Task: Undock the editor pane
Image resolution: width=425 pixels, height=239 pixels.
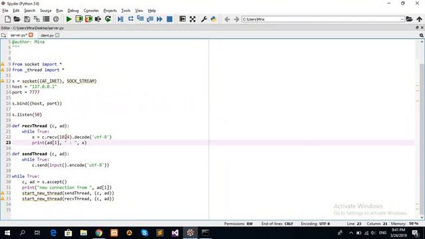Action: 417,28
